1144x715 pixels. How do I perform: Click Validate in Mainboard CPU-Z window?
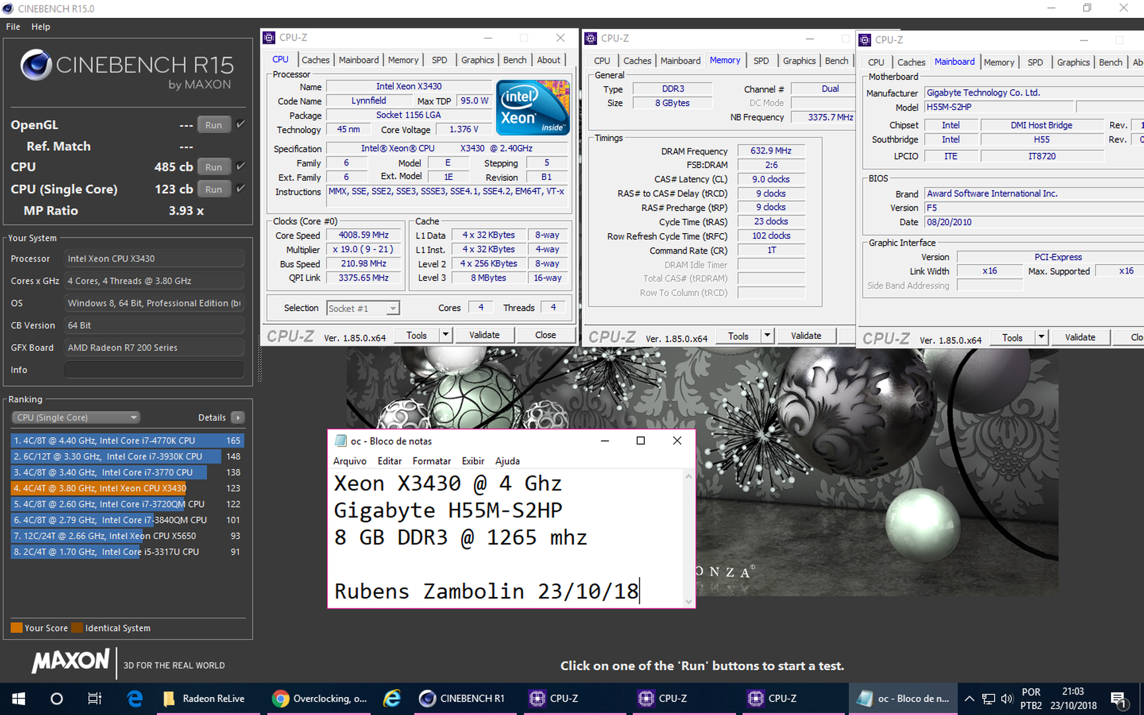point(1080,338)
